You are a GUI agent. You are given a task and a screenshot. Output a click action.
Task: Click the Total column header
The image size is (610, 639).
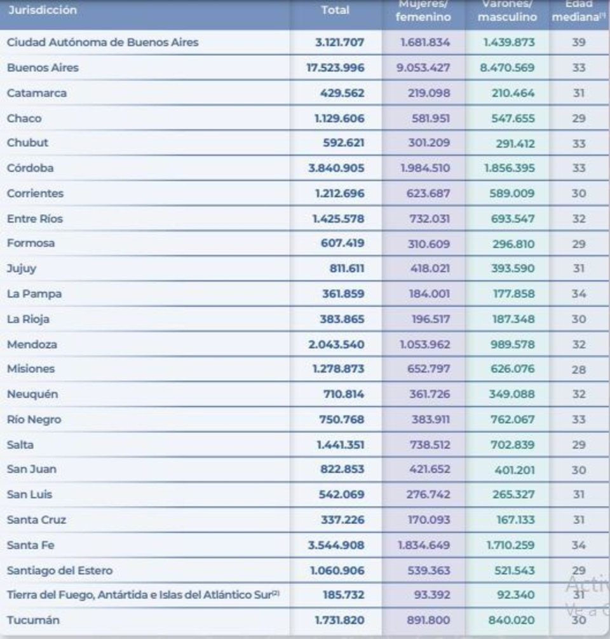pos(335,10)
